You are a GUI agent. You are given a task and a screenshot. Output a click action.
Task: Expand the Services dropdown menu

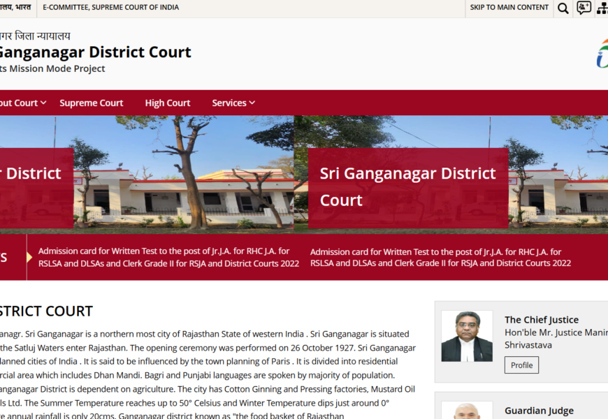233,103
